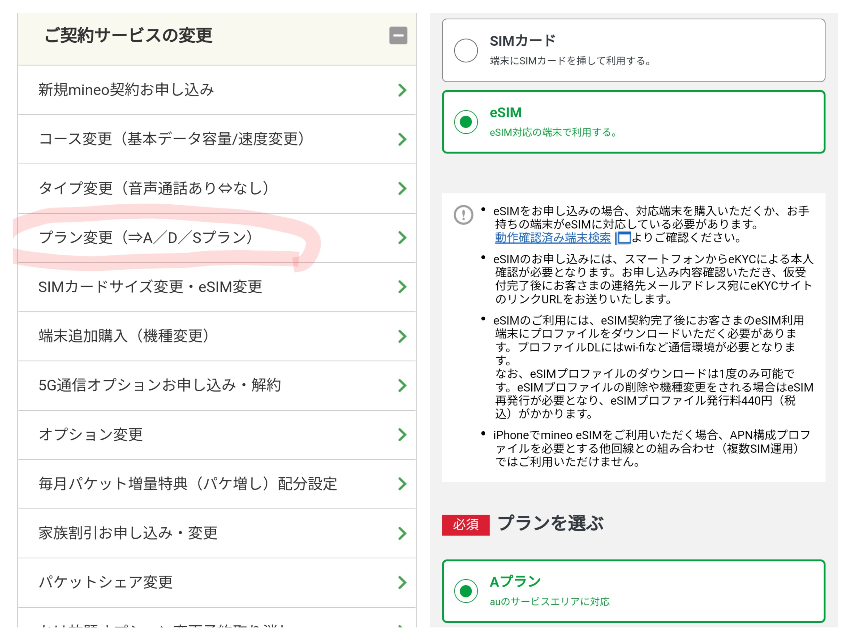Choose the Aプラン radio button

point(465,591)
